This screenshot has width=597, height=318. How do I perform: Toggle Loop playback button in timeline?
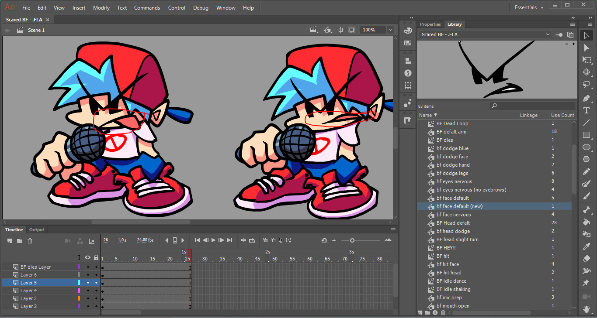[252, 240]
